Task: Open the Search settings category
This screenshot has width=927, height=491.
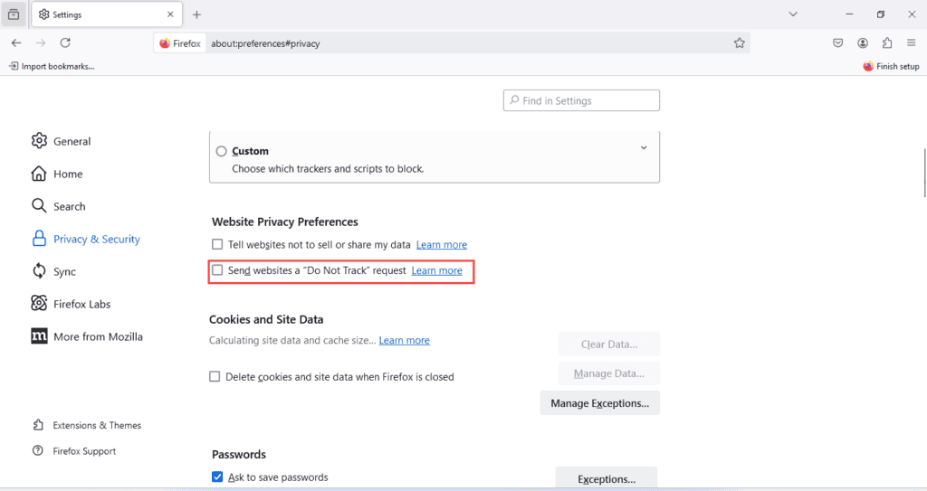Action: [x=69, y=206]
